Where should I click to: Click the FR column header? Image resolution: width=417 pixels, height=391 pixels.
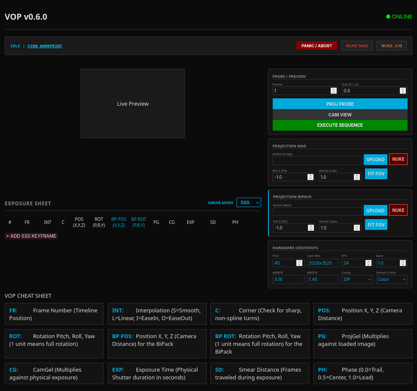point(27,222)
